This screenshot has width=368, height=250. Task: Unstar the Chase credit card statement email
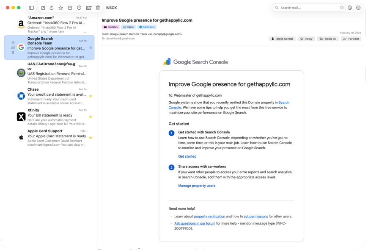(91, 96)
